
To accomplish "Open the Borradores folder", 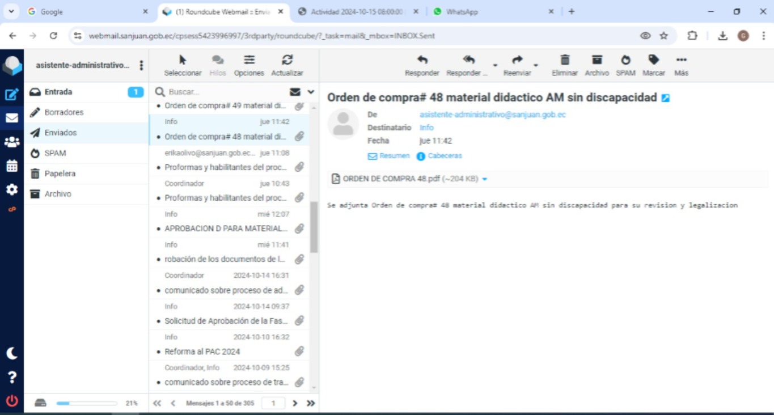I will point(64,112).
